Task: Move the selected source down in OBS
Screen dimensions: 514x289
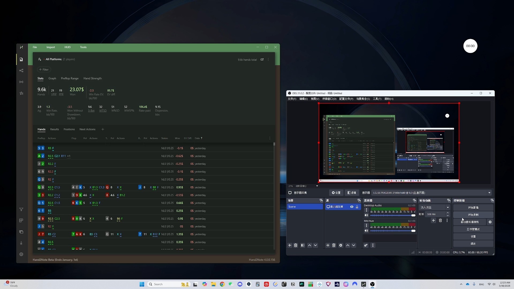Action: coord(354,245)
